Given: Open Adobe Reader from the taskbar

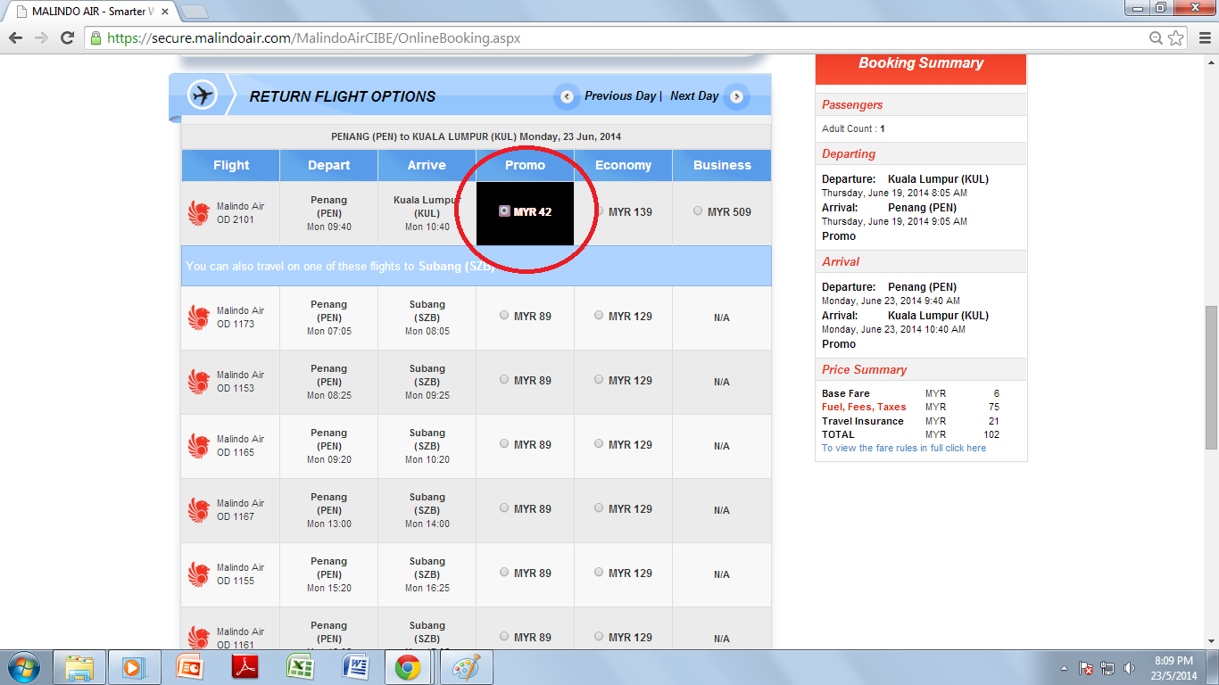Looking at the screenshot, I should tap(244, 668).
